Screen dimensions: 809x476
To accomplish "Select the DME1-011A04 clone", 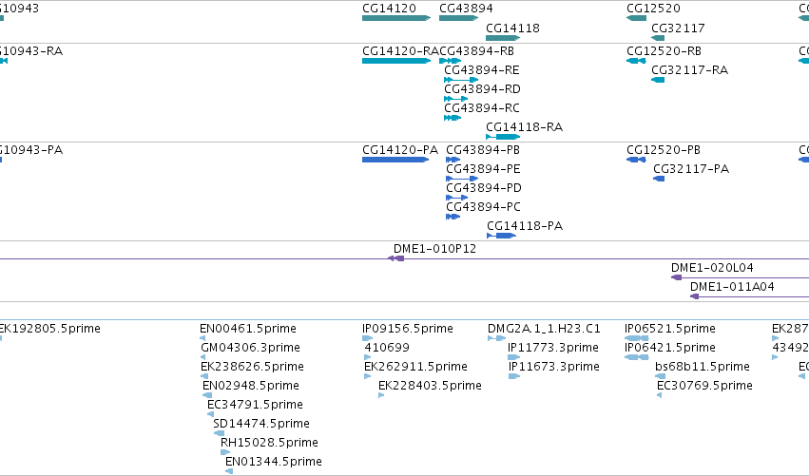I will 695,296.
